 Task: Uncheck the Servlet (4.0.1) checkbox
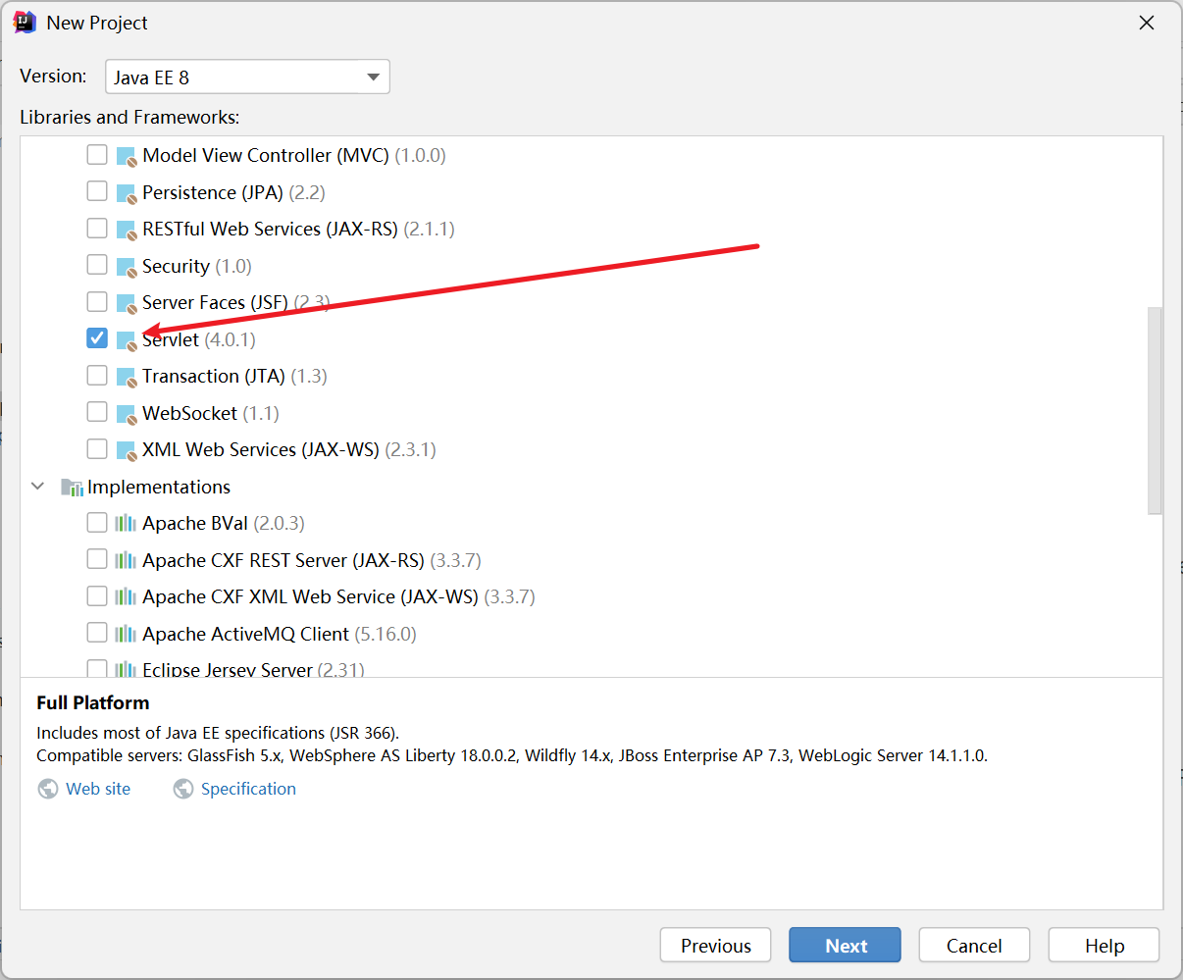[x=97, y=338]
